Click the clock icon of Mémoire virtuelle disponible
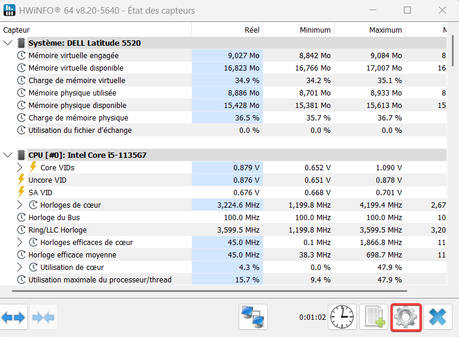Screen dimensions: 459x337 tap(21, 68)
